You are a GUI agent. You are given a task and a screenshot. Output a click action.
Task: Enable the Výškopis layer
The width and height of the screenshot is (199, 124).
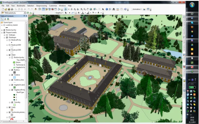pos(7,35)
